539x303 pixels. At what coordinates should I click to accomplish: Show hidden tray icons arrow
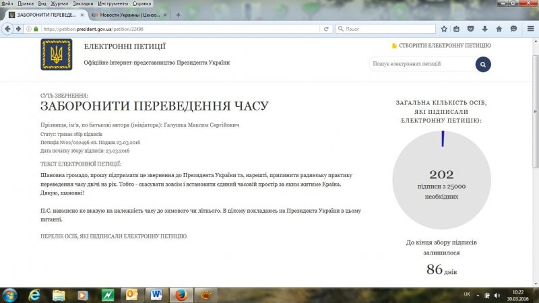pos(478,296)
